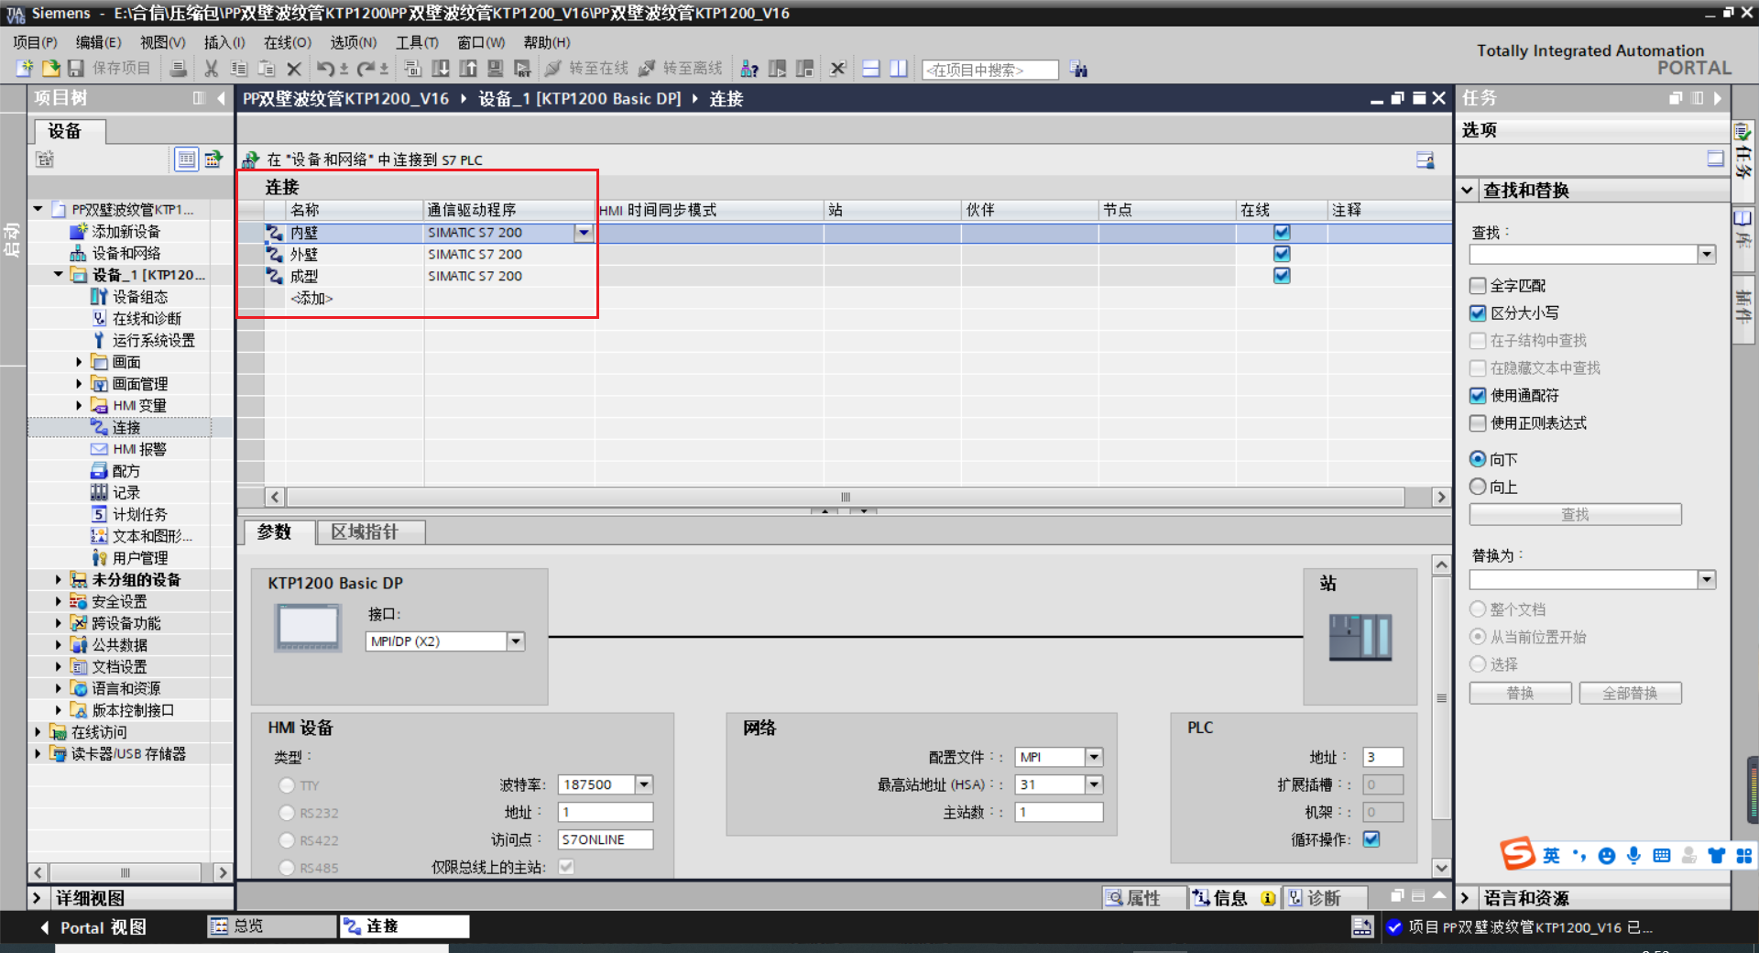Open the 工具(T) menu

tap(417, 42)
